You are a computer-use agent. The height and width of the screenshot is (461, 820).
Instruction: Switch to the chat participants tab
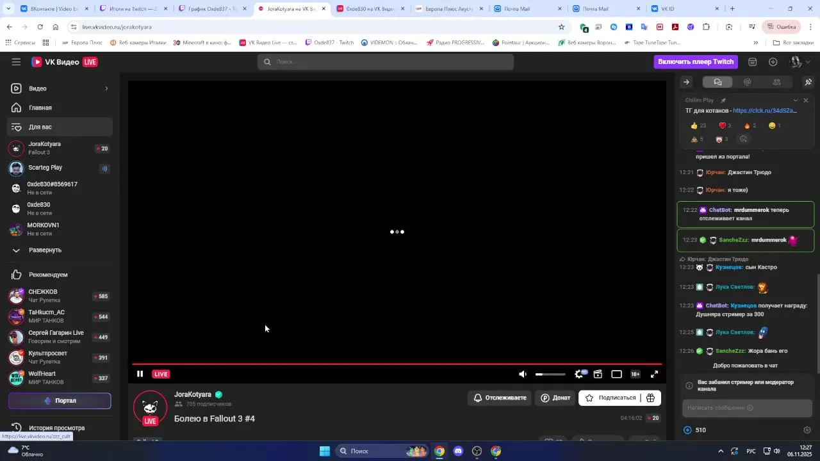point(776,82)
